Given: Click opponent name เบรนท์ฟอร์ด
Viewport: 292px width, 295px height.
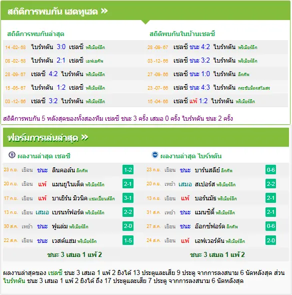Looking at the screenshot, I should [x=67, y=212].
